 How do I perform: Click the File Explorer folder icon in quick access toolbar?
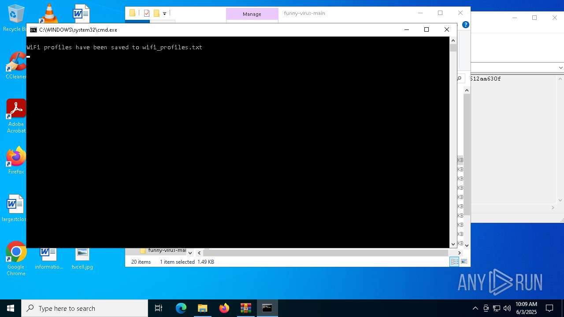(x=132, y=13)
